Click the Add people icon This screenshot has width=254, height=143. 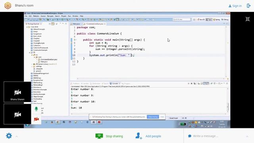coord(139,136)
